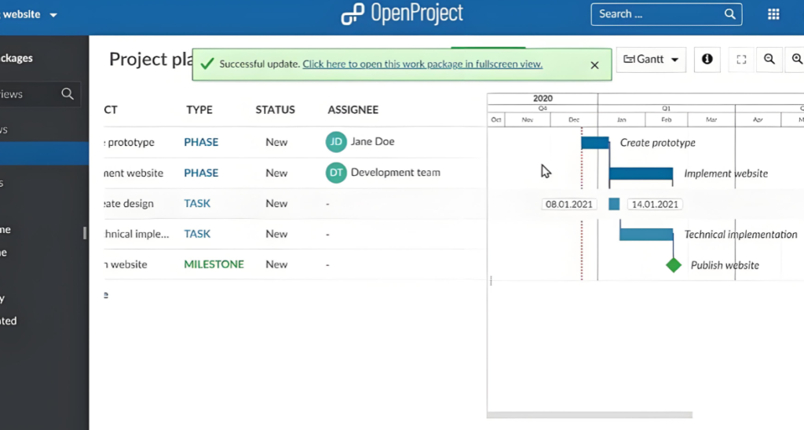
Task: Open the modules grid icon
Action: click(773, 14)
